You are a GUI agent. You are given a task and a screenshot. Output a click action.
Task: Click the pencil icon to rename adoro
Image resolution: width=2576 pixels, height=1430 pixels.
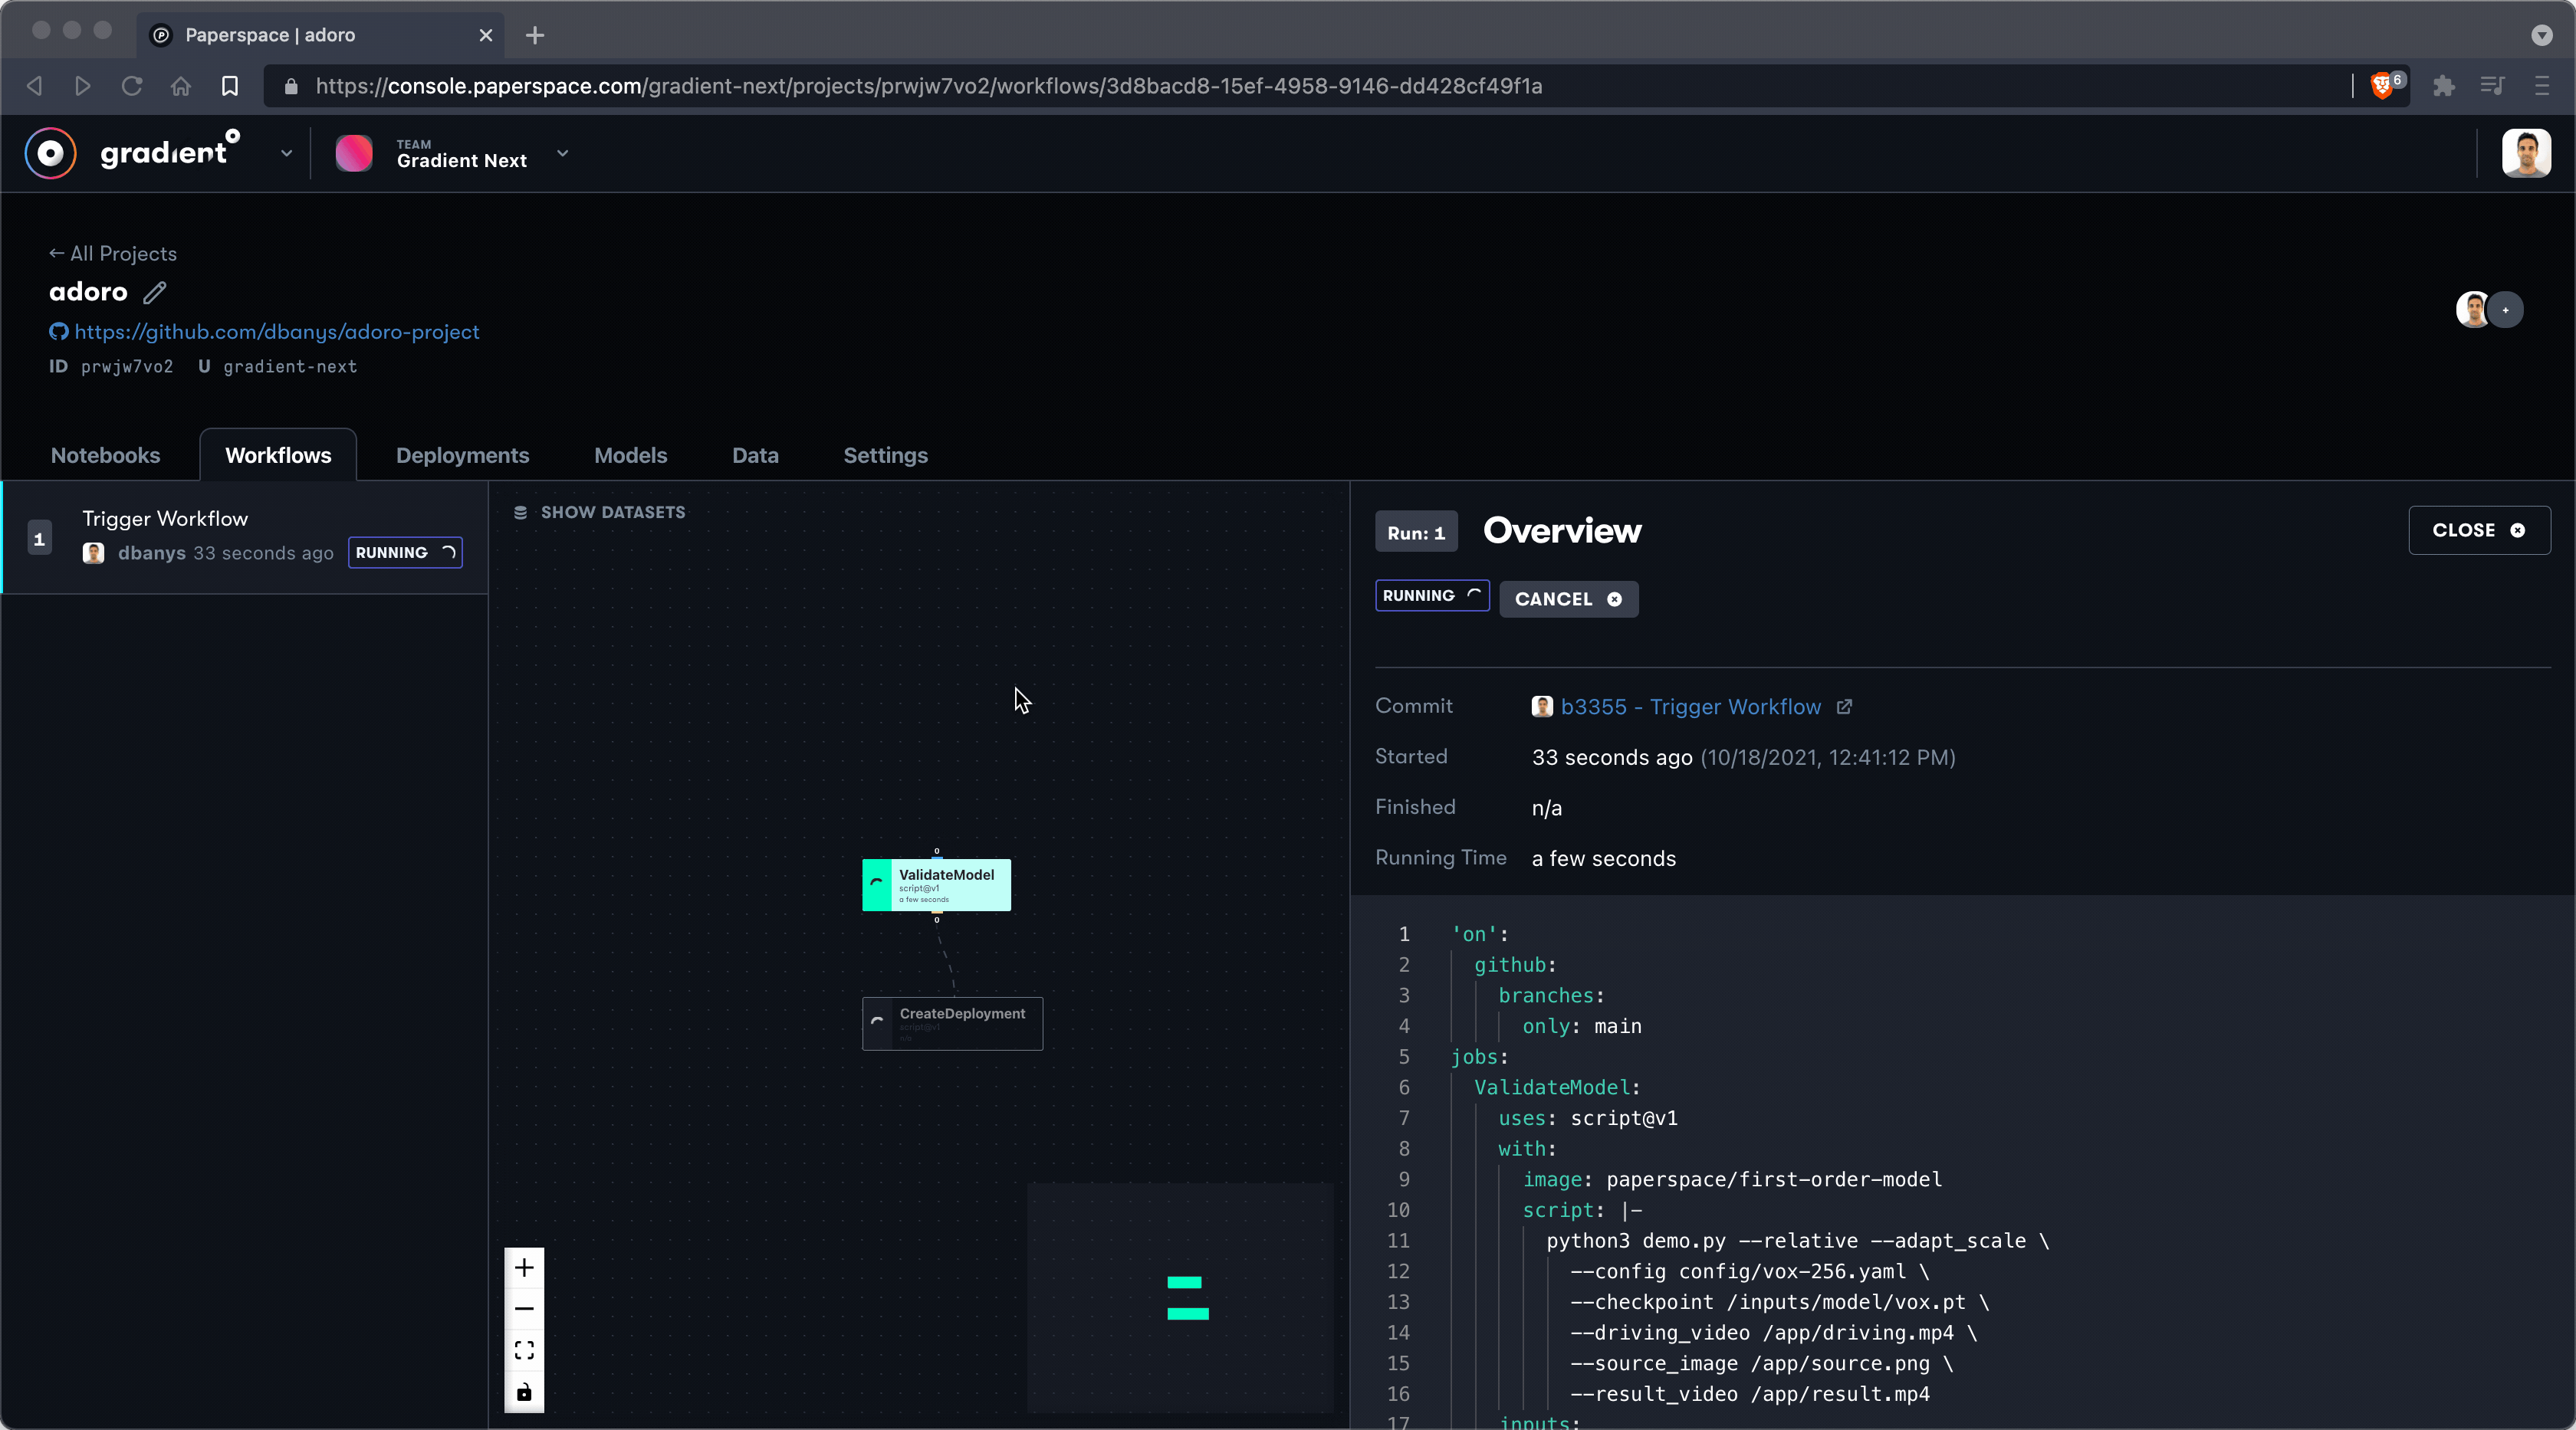(154, 293)
